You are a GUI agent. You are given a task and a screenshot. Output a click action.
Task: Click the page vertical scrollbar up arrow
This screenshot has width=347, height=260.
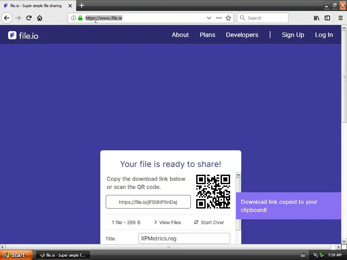[344, 28]
